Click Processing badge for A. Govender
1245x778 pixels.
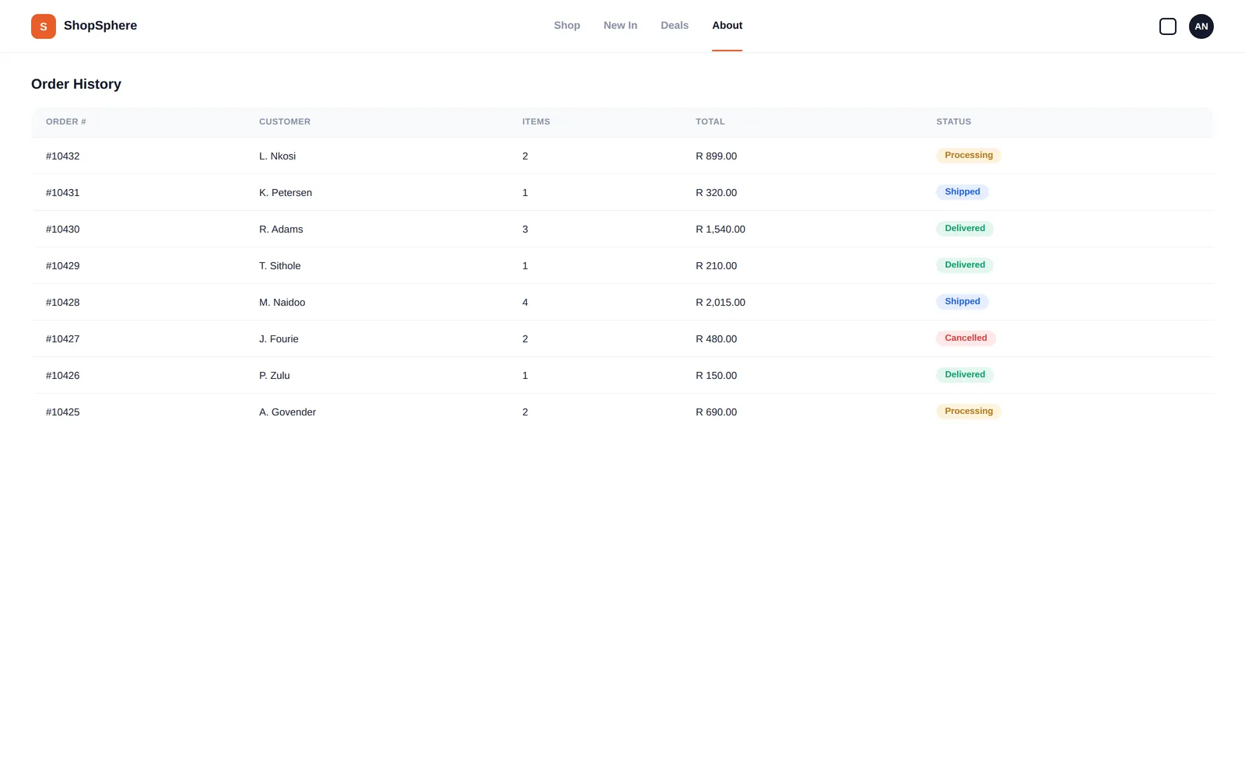pos(969,412)
